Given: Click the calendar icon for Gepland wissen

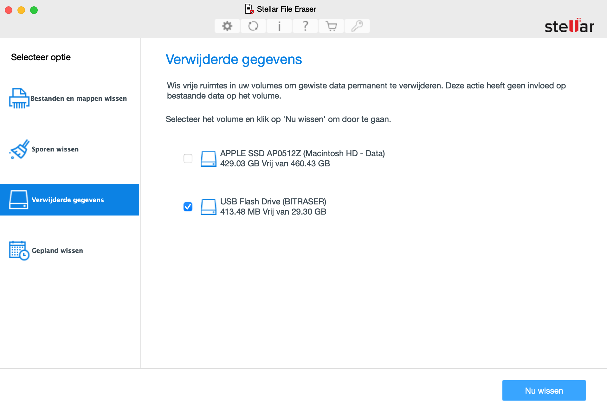Looking at the screenshot, I should tap(19, 250).
